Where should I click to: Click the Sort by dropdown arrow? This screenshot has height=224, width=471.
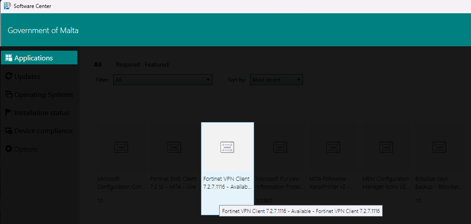click(x=298, y=80)
